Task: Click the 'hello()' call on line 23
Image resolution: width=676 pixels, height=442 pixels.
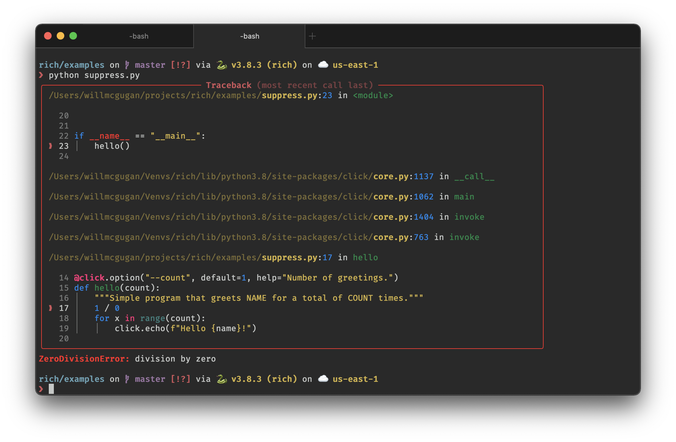Action: 112,146
